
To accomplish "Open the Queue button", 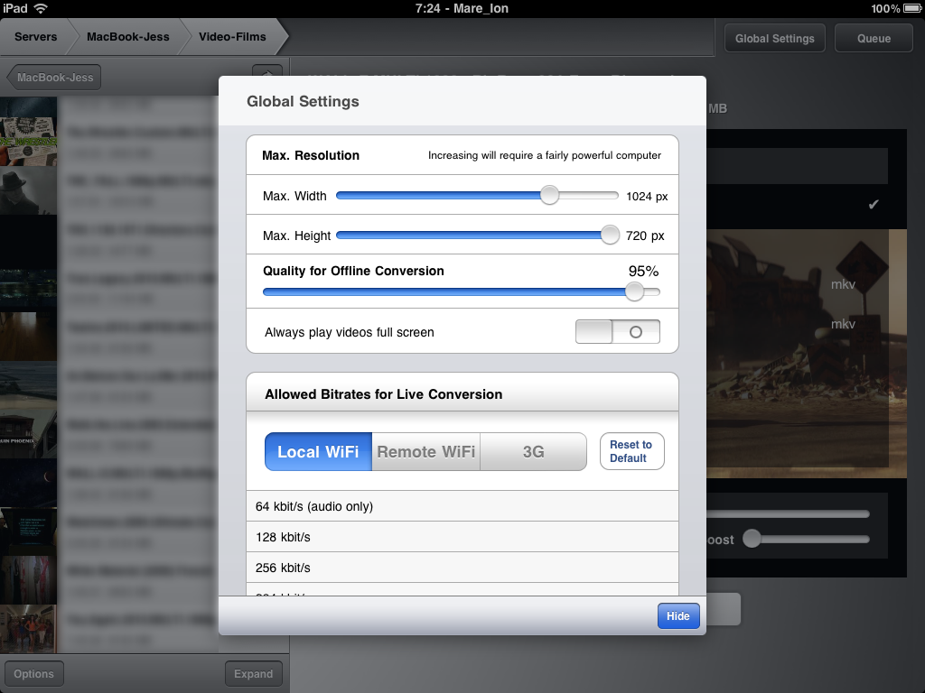I will click(x=874, y=38).
